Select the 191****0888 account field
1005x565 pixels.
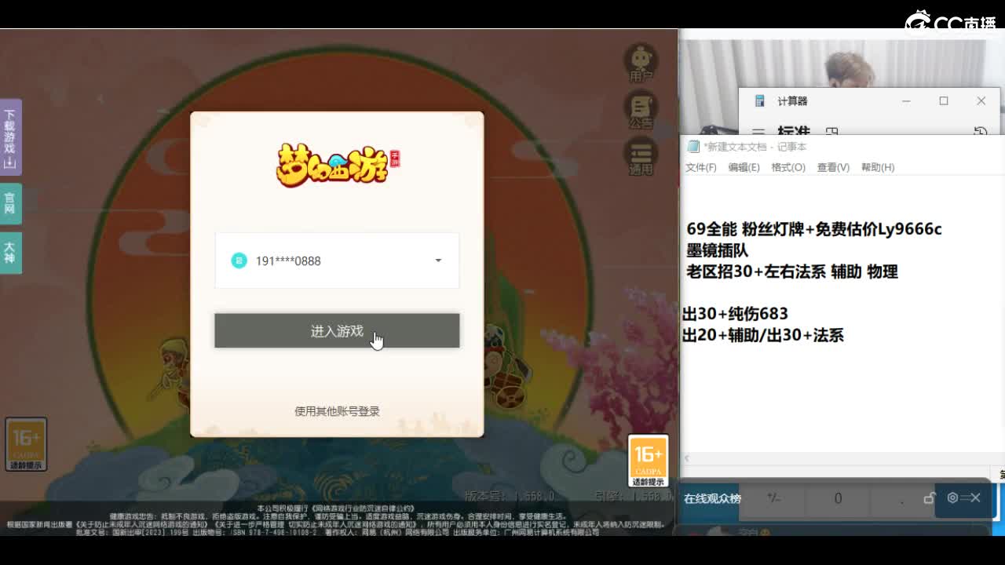coord(337,261)
